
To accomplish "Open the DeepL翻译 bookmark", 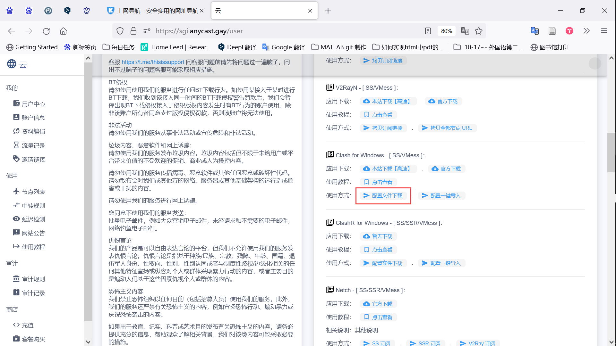I will (x=237, y=47).
